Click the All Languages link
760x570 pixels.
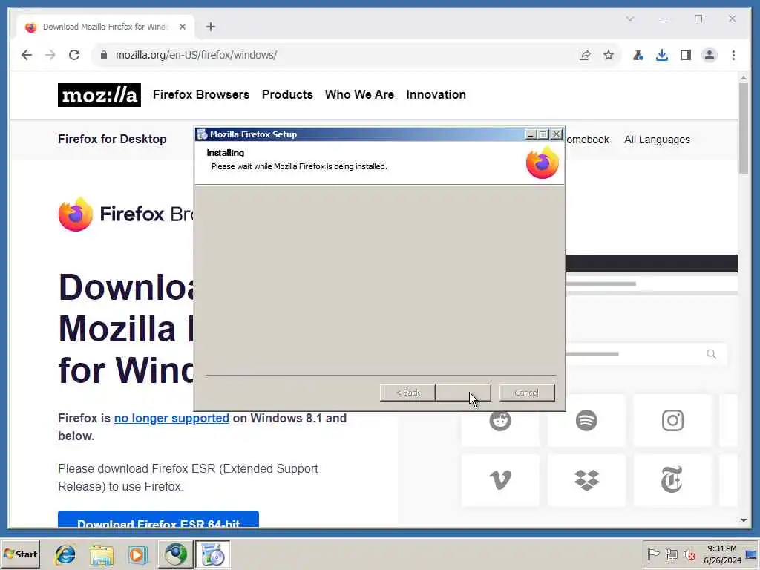tap(657, 140)
